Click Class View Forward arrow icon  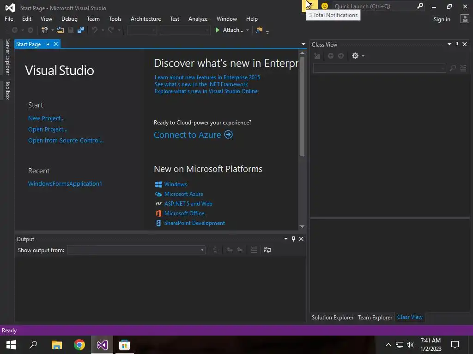tap(341, 56)
